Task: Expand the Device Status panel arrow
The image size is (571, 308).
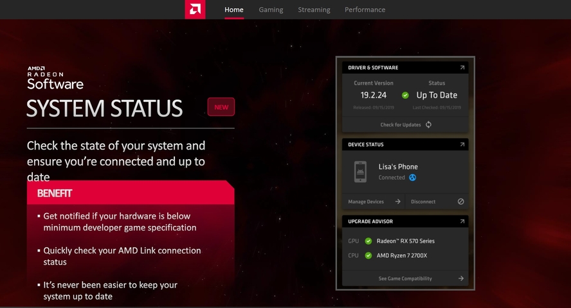Action: 462,144
